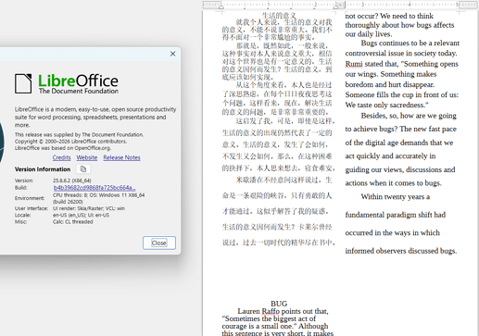Click the locale value 'en-US (en_US); UI: en-US'

coord(81,215)
